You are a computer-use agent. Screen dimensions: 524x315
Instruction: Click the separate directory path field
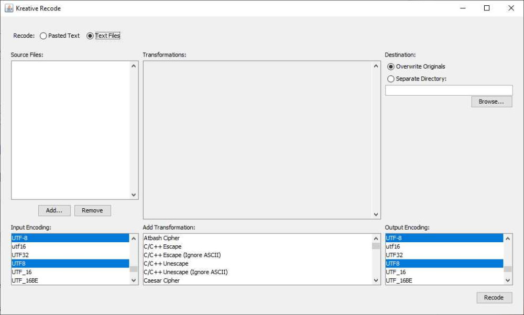point(449,91)
